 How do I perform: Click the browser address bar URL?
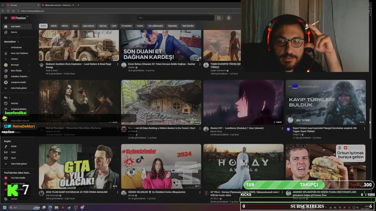(32, 11)
